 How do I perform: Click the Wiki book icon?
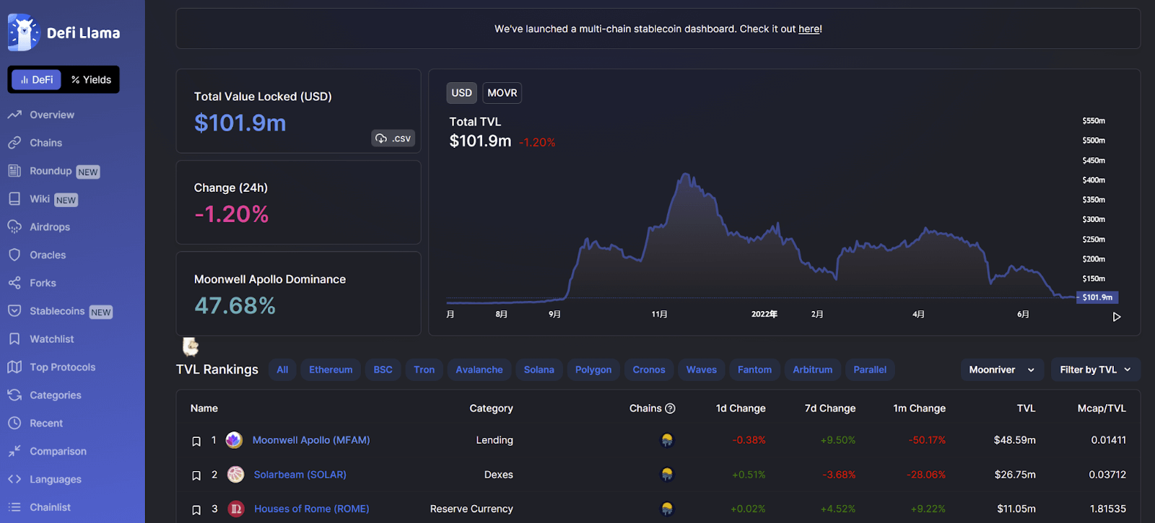14,199
